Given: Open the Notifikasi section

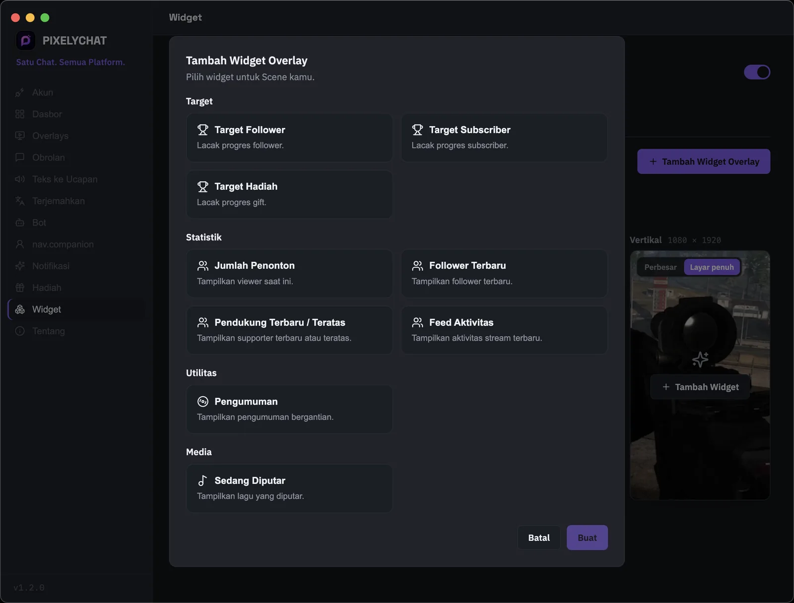Looking at the screenshot, I should click(77, 266).
